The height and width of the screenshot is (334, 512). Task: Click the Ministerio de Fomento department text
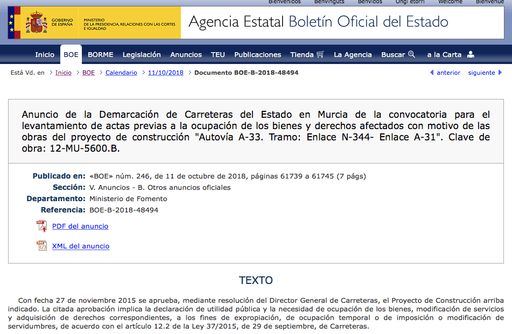coord(128,198)
